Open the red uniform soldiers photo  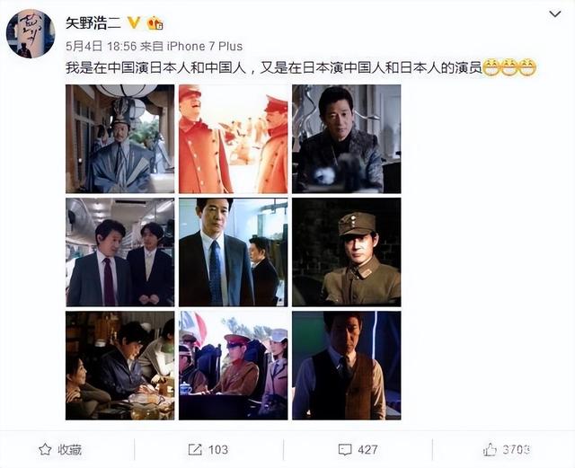[x=234, y=139]
